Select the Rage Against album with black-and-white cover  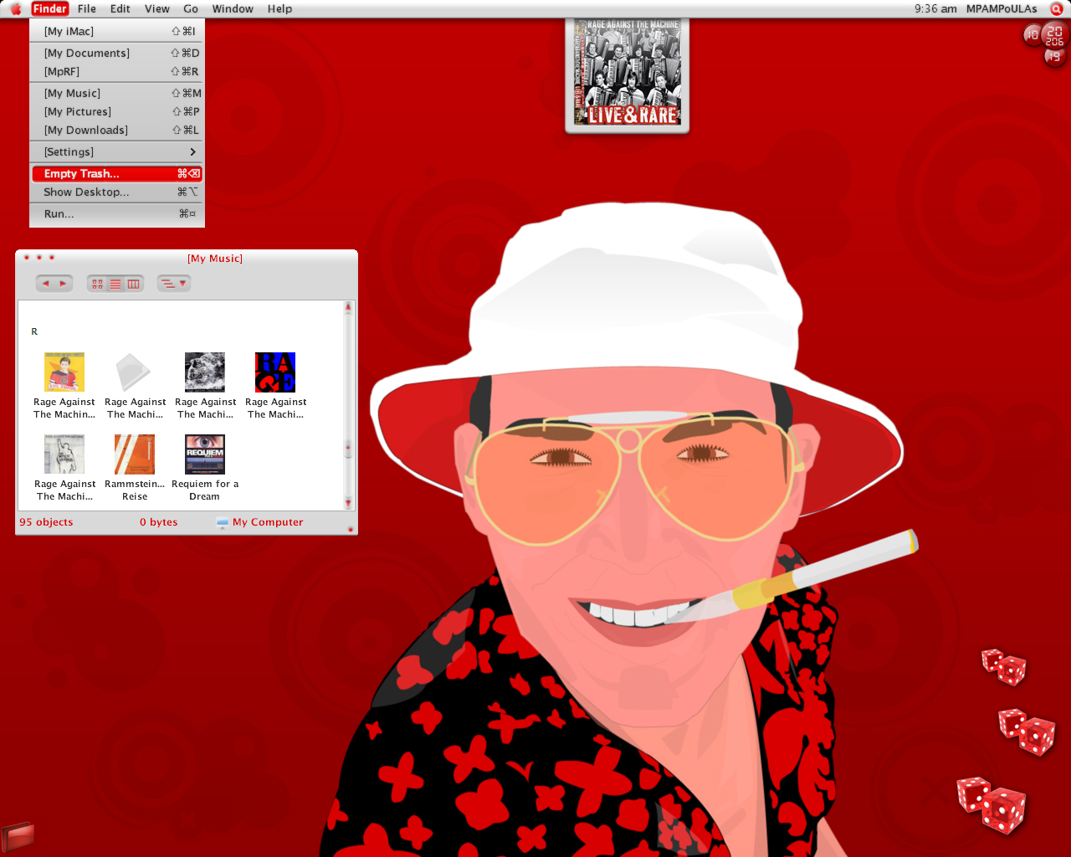205,386
